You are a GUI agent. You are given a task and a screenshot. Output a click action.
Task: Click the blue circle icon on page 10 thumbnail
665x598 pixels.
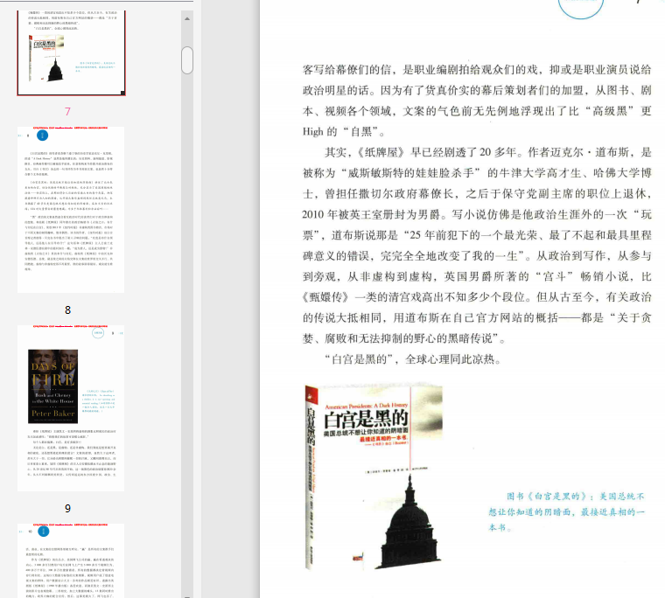43,531
